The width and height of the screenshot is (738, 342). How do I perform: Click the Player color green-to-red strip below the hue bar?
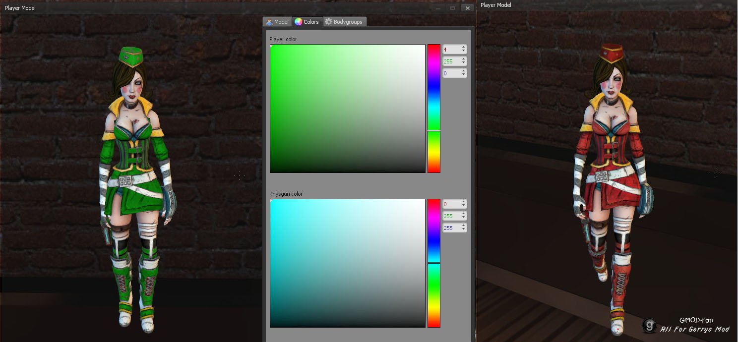click(x=434, y=152)
